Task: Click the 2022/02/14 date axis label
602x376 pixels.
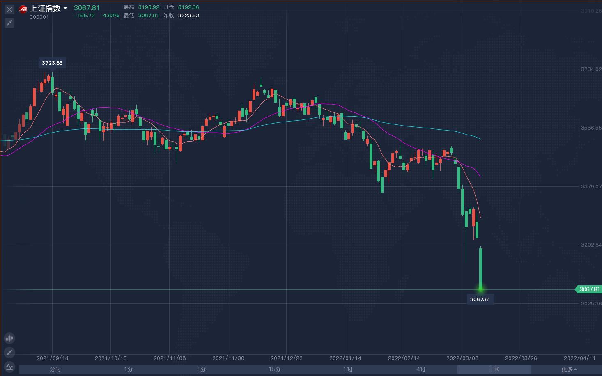Action: pos(404,358)
